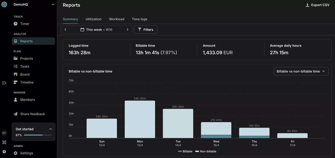Image resolution: width=335 pixels, height=158 pixels.
Task: Open the Billable vs non-billable time dropdown
Action: coord(301,71)
